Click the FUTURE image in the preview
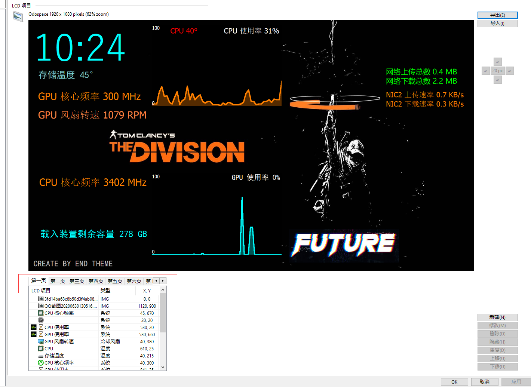The height and width of the screenshot is (387, 531). [344, 245]
